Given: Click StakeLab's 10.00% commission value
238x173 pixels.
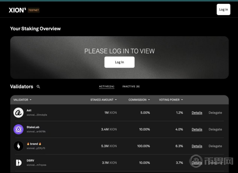Looking at the screenshot, I should pyautogui.click(x=145, y=129).
